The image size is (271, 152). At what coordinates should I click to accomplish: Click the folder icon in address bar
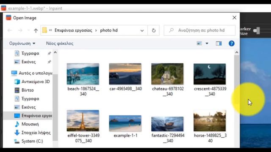(x=44, y=30)
